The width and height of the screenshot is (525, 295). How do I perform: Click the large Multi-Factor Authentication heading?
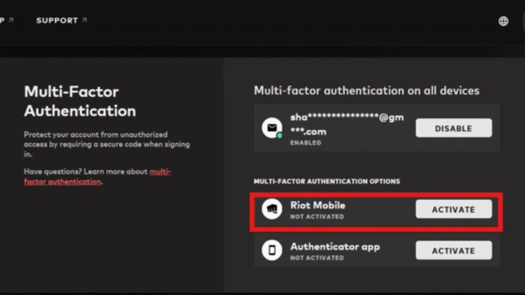coord(79,101)
